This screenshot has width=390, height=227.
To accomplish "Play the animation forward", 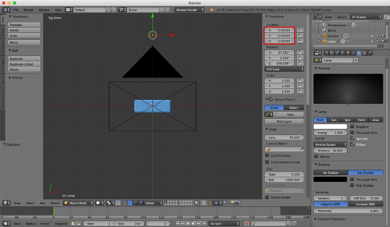I will pos(193,224).
